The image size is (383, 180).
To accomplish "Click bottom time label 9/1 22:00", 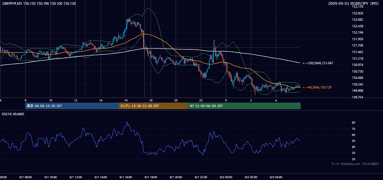I will [201, 177].
